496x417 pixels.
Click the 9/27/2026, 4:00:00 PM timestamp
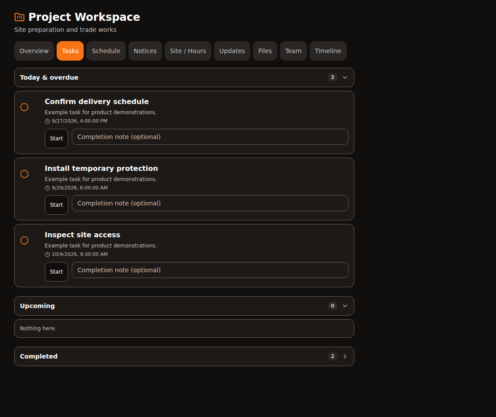point(79,121)
